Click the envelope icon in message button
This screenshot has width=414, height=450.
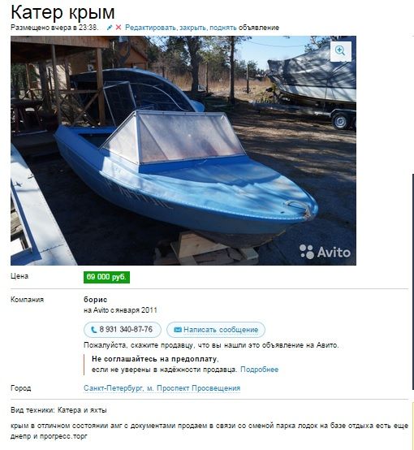(178, 330)
